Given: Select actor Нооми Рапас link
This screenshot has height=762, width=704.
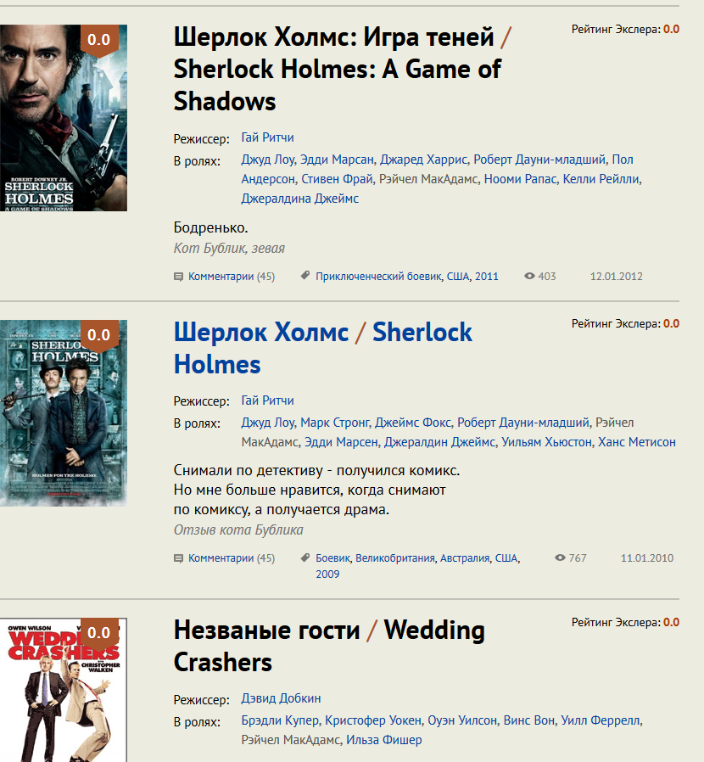Looking at the screenshot, I should (x=518, y=179).
